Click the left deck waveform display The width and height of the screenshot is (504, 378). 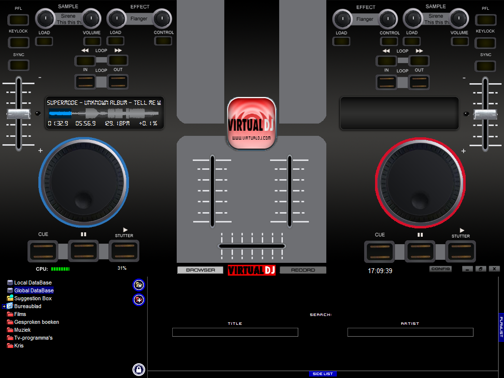tap(104, 113)
